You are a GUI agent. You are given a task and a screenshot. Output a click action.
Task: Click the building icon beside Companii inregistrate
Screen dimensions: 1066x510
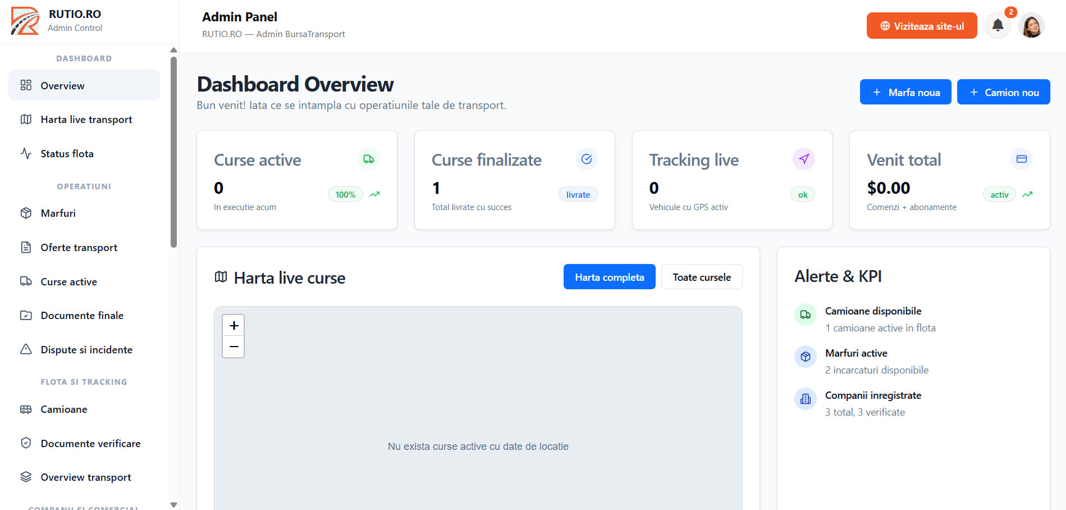[806, 399]
